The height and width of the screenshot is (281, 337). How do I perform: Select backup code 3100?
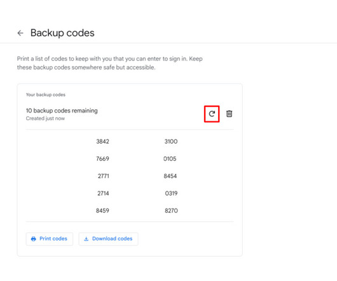(171, 141)
